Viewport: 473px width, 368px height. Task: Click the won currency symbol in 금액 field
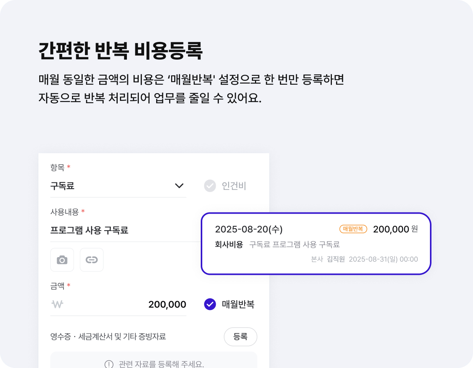click(x=57, y=304)
